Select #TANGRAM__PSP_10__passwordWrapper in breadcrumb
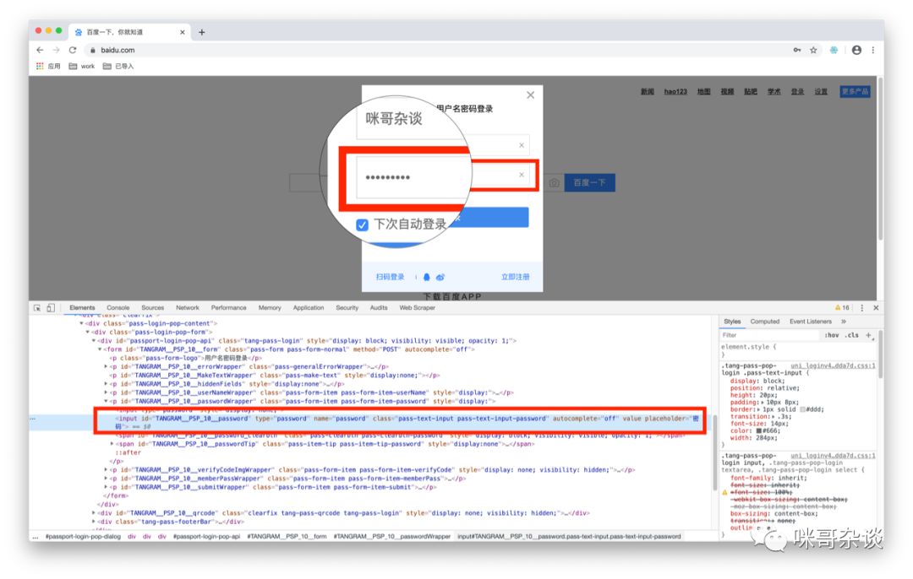 392,537
